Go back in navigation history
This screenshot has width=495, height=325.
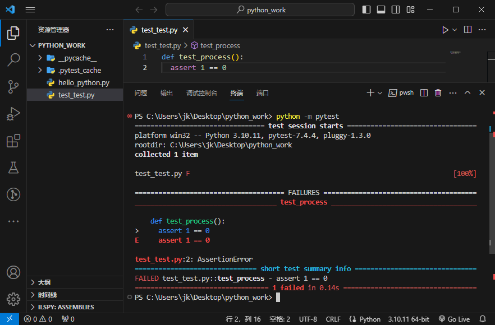tap(139, 10)
